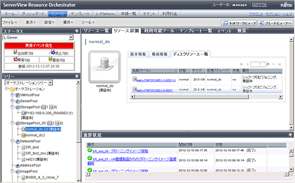Select DR_test_zou network resource
This screenshot has height=183, width=295.
(42, 153)
